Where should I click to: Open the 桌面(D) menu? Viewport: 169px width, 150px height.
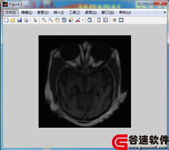click(91, 12)
